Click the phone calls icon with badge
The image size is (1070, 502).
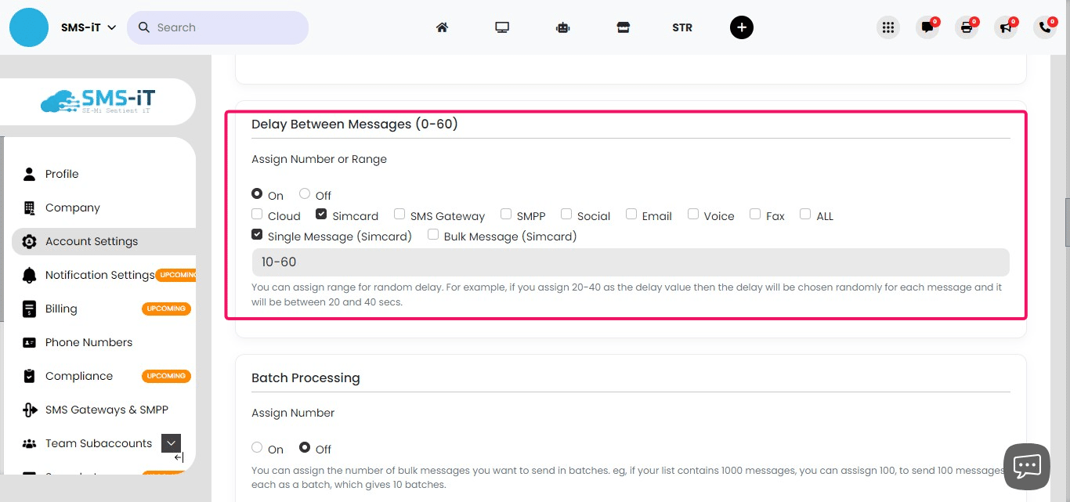pos(1045,27)
